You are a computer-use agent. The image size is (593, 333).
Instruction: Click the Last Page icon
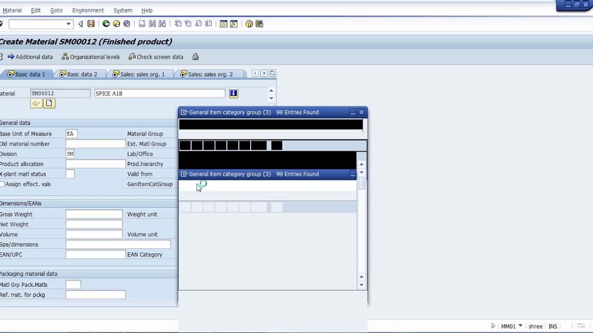(x=208, y=24)
